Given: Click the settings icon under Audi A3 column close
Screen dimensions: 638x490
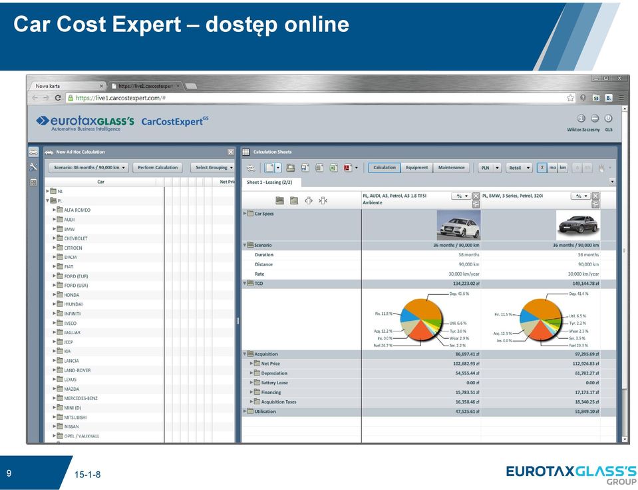Looking at the screenshot, I should coord(476,204).
